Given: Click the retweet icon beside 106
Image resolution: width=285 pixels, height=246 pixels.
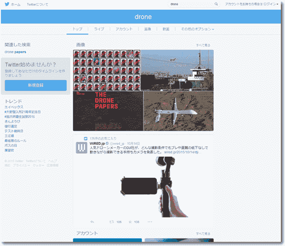Looking at the screenshot, I should [x=112, y=222].
